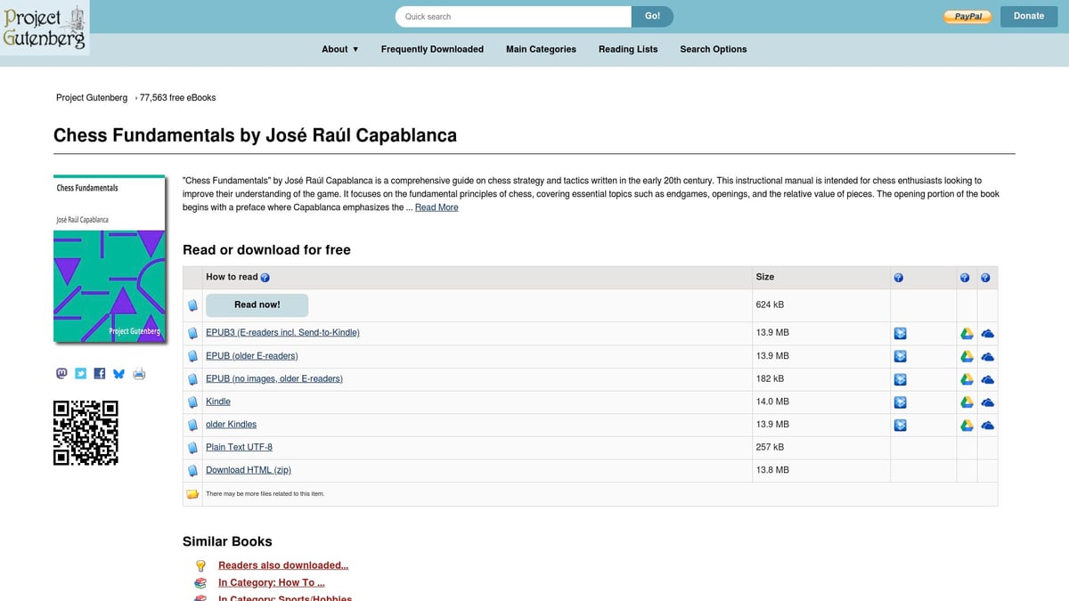
Task: Save the Kindle file to Google Drive
Action: pos(967,402)
